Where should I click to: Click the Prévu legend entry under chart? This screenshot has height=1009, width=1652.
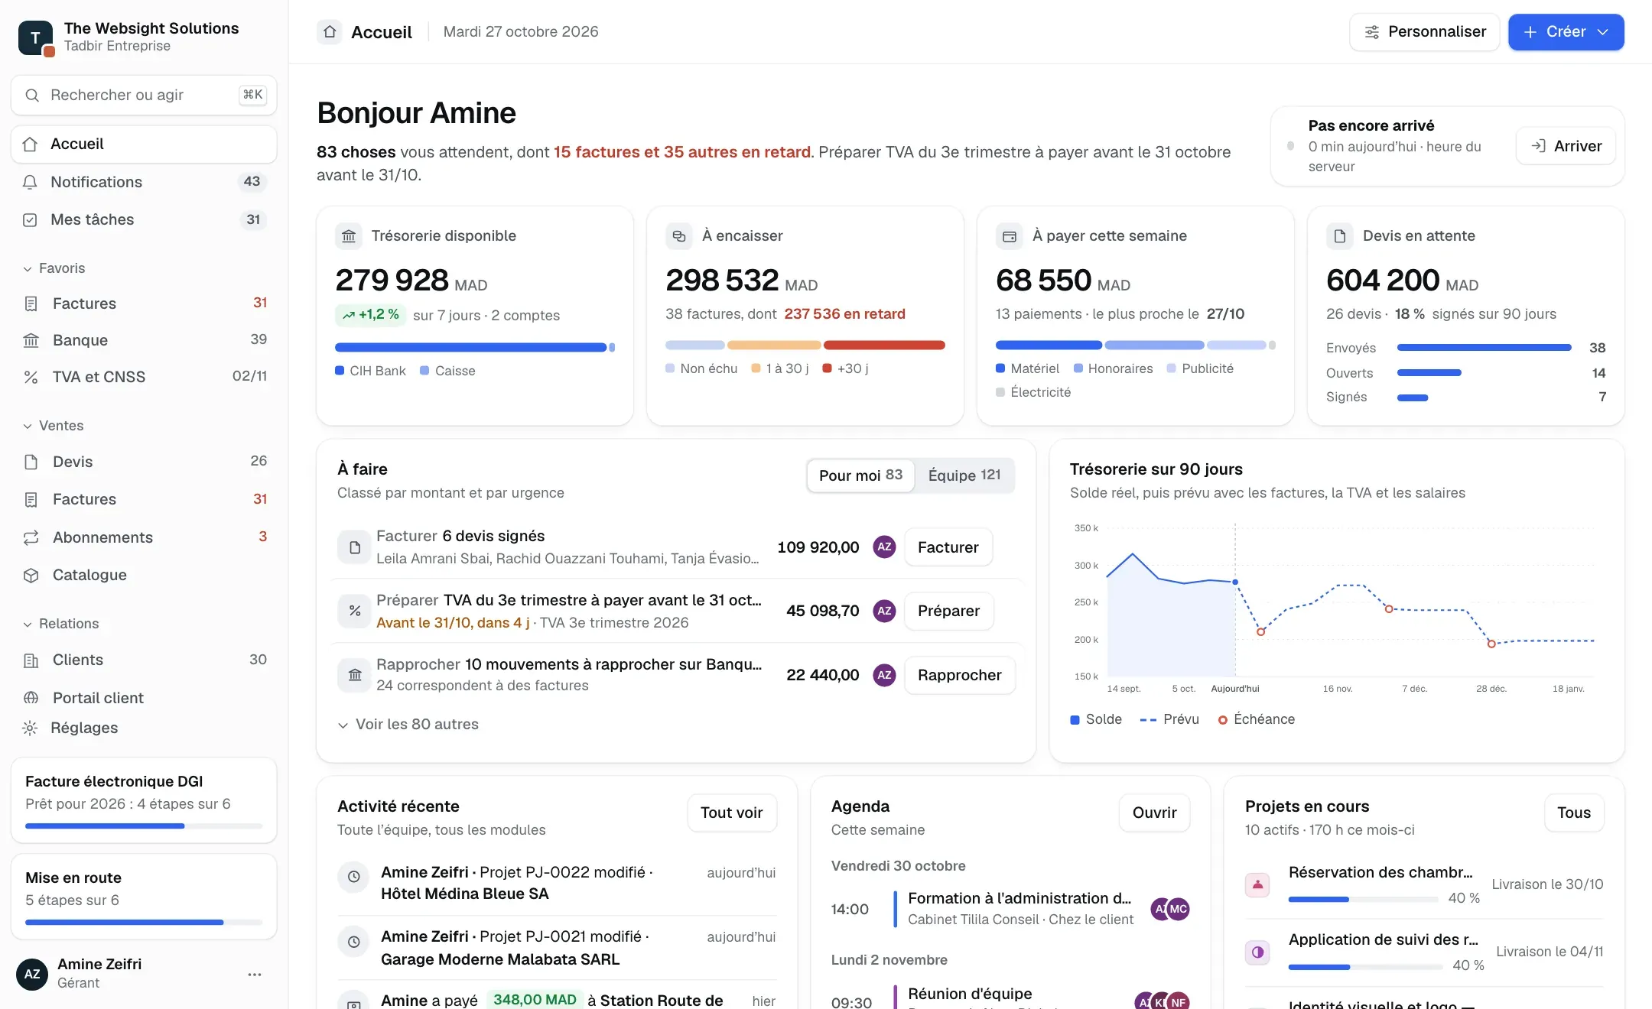(1169, 719)
